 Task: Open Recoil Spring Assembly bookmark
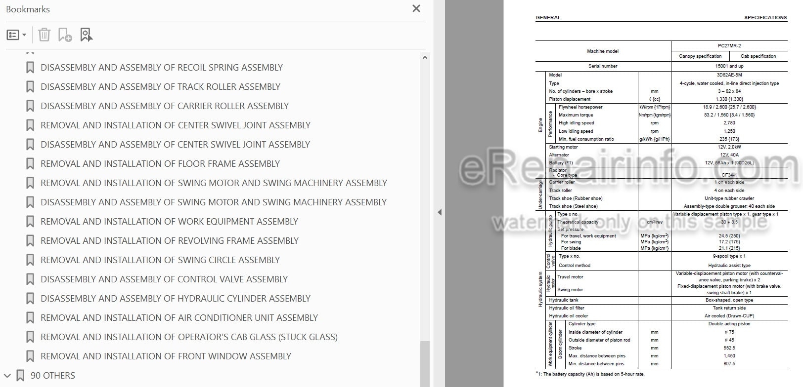162,68
